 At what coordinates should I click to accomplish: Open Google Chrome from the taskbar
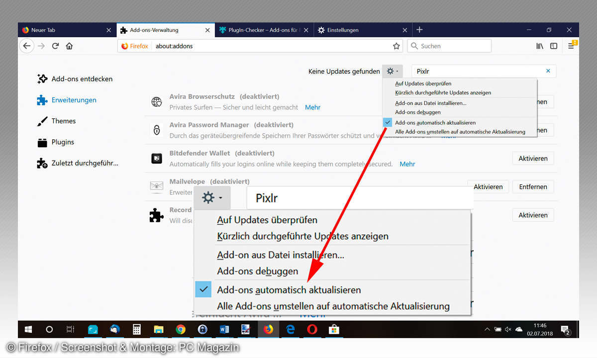[x=180, y=329]
